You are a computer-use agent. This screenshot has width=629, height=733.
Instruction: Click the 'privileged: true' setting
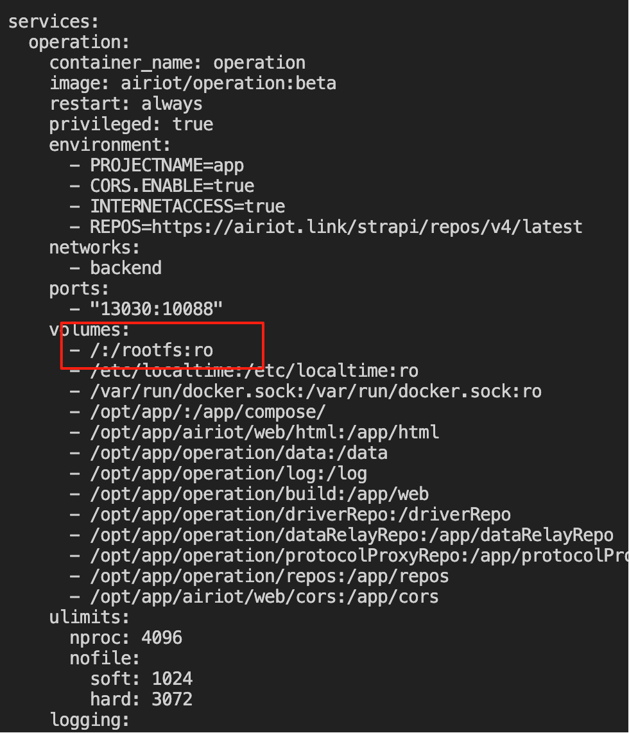132,125
